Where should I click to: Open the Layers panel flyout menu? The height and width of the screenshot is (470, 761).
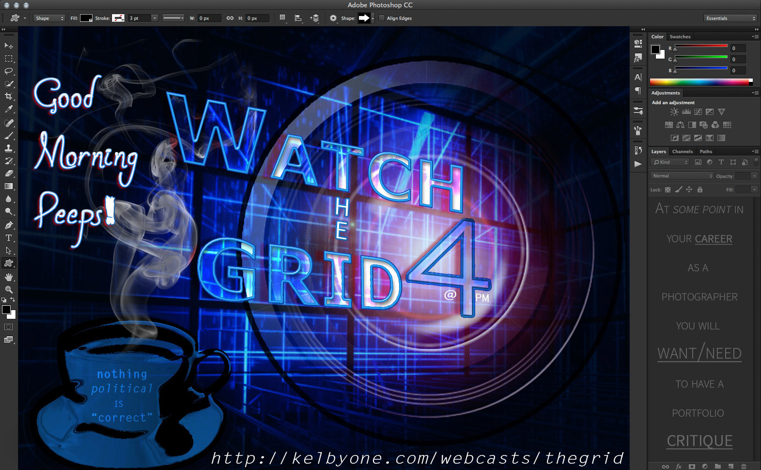(755, 151)
